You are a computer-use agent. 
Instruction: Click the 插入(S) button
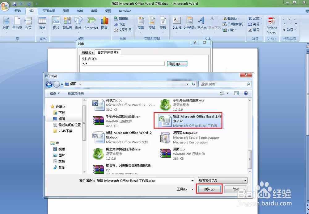(209, 189)
